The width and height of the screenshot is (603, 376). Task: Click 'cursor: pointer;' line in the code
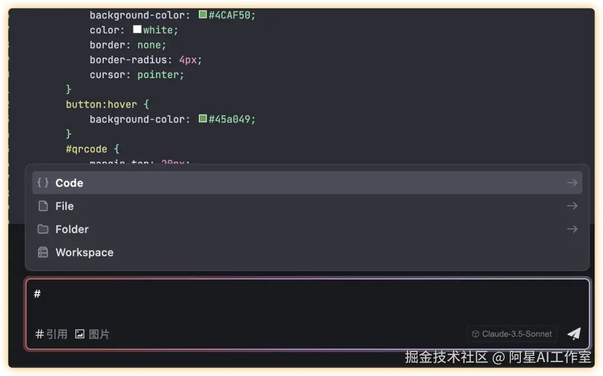pyautogui.click(x=137, y=75)
